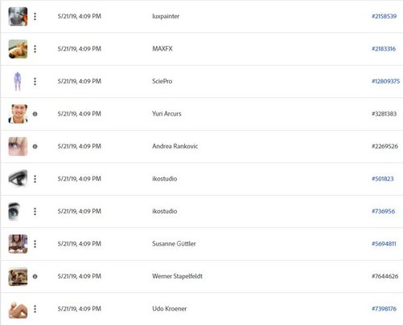Open three-dot menu for ikostudio #736956 row
The image size is (403, 325).
35,211
